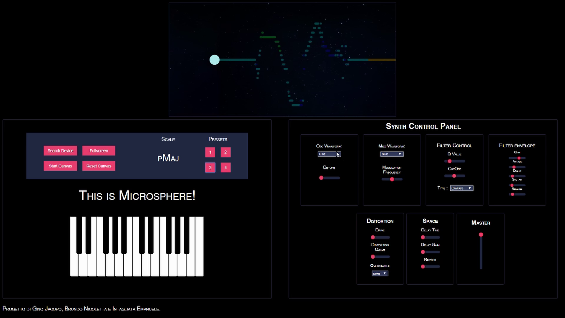Expand the filter Type lowpass dropdown
The width and height of the screenshot is (565, 318).
(461, 188)
